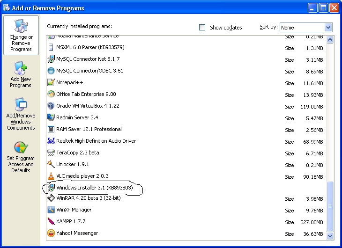Open Add New Programs view

[x=21, y=74]
